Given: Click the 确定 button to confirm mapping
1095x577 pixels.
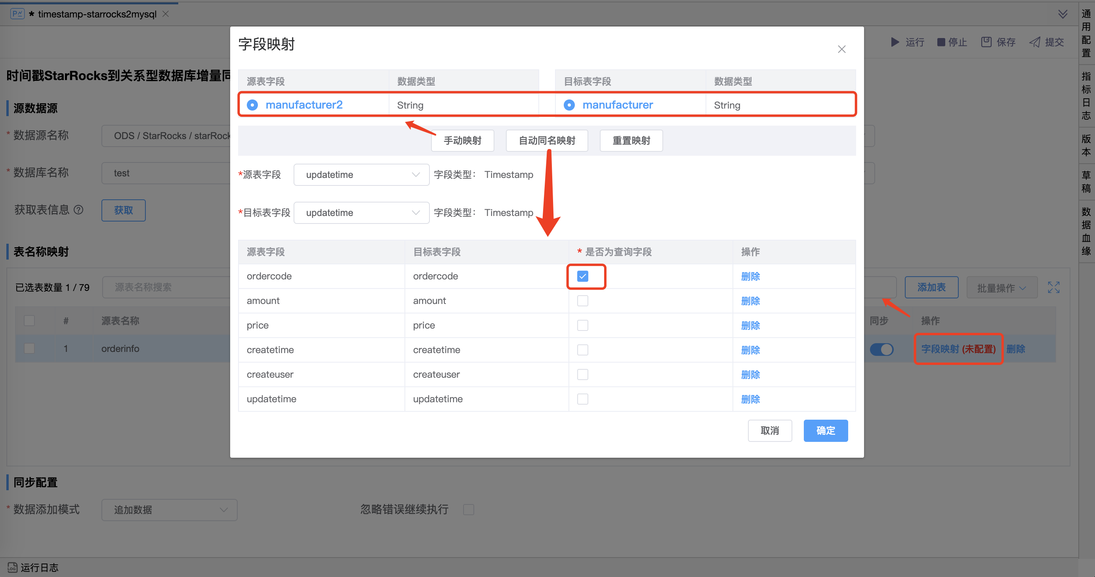Looking at the screenshot, I should click(826, 431).
